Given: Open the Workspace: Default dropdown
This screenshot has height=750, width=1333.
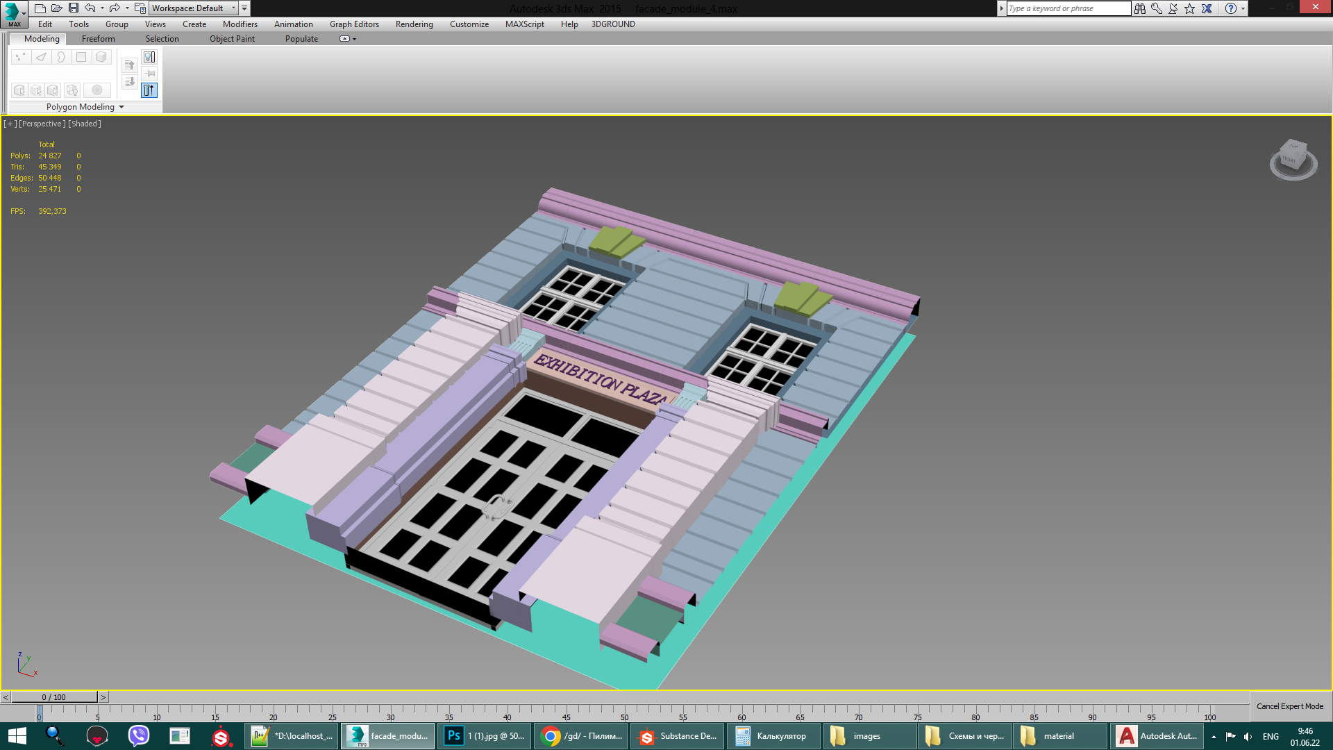Looking at the screenshot, I should point(194,8).
